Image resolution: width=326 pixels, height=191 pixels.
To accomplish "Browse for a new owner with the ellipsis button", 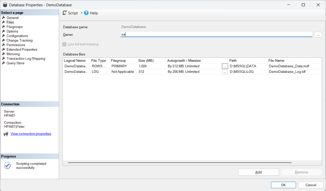I will (318, 35).
